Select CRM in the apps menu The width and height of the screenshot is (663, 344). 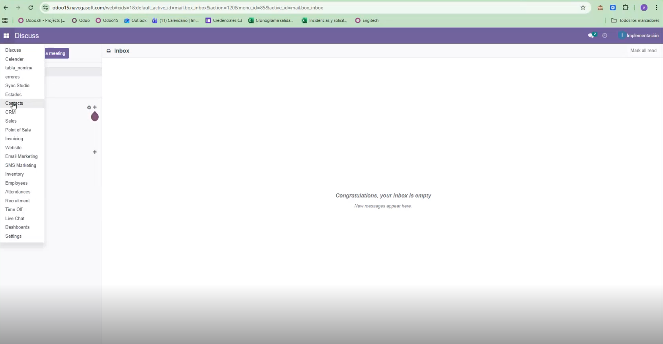click(10, 112)
